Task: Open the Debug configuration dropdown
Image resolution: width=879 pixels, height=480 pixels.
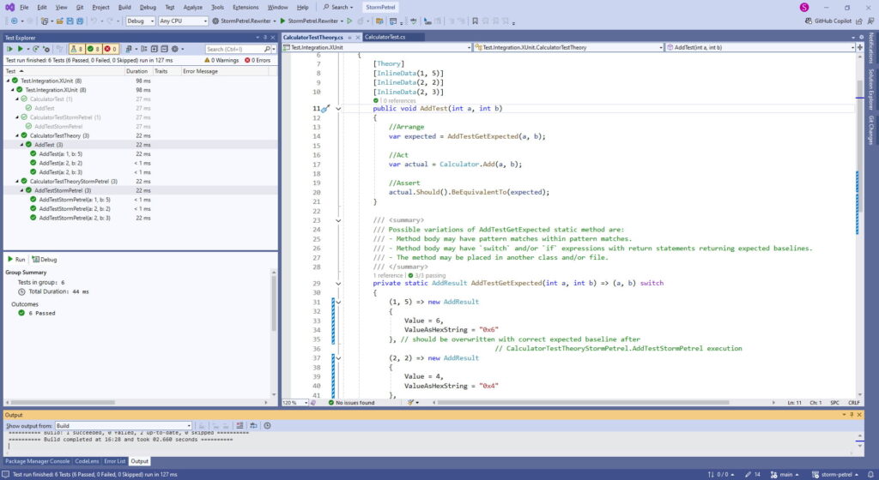Action: [x=139, y=21]
